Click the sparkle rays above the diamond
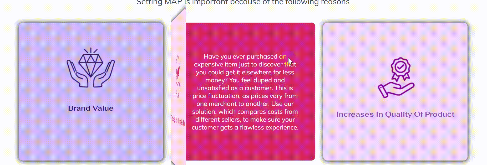Screen dimensions: 487x165 [91, 50]
